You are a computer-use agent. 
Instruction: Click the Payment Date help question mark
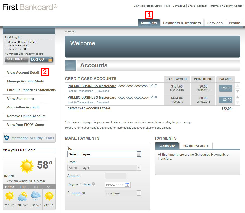tap(93, 184)
